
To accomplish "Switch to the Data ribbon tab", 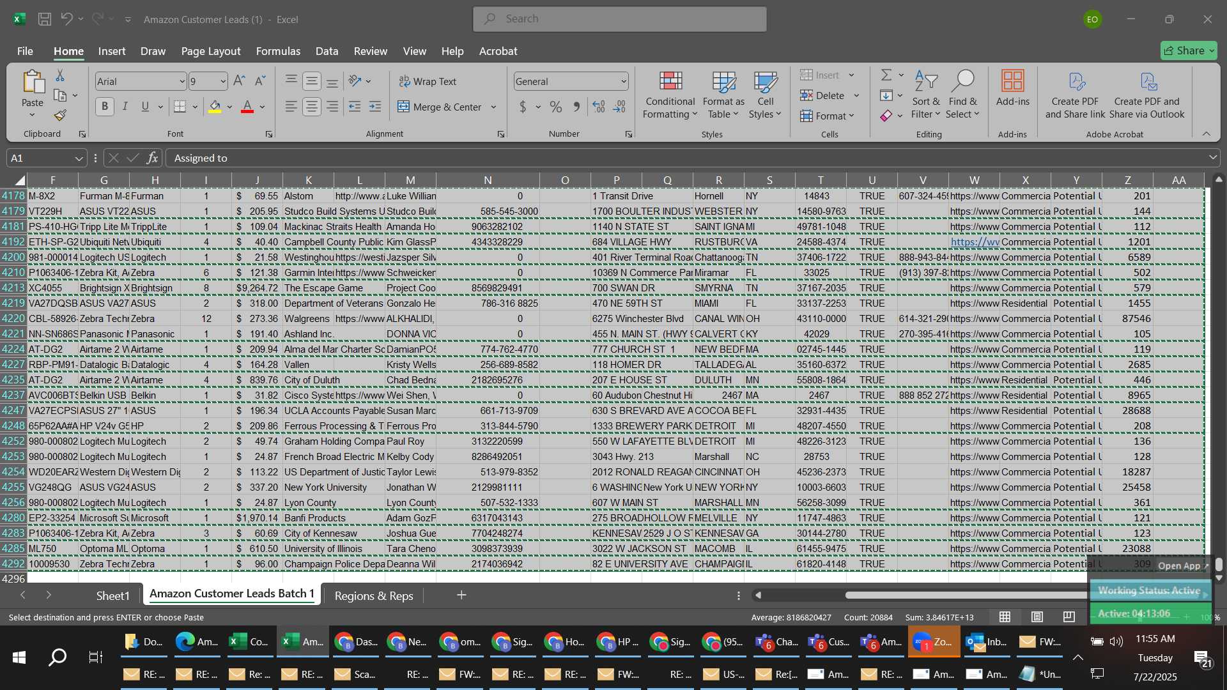I will pyautogui.click(x=327, y=51).
